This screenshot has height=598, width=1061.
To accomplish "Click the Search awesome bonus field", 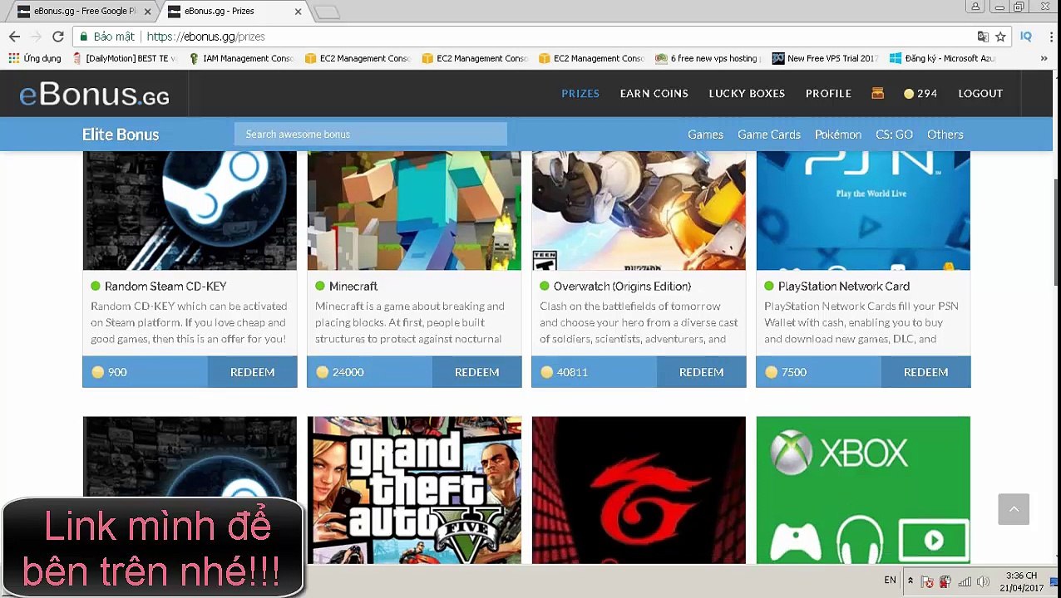I will 370,135.
